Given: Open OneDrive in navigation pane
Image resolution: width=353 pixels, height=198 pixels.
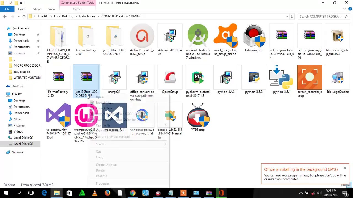Looking at the screenshot, I should click(18, 86).
